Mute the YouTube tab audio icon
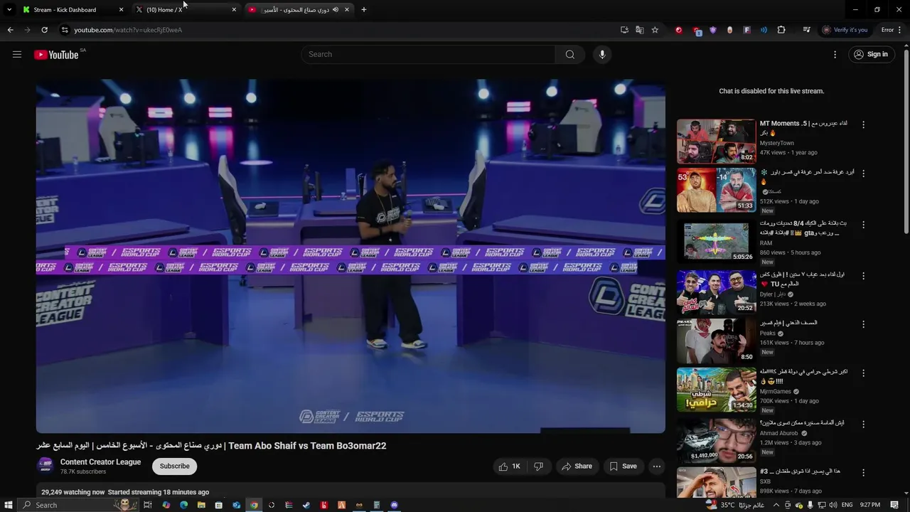 336,10
